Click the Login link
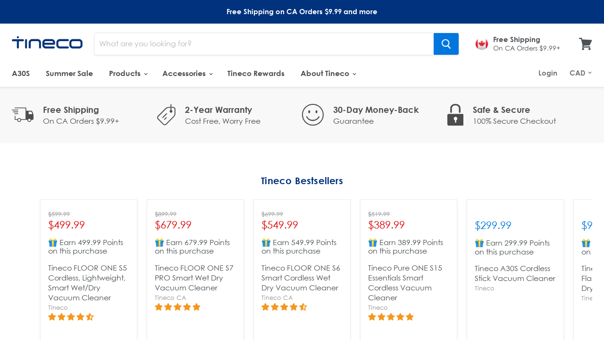The height and width of the screenshot is (340, 604). [548, 73]
